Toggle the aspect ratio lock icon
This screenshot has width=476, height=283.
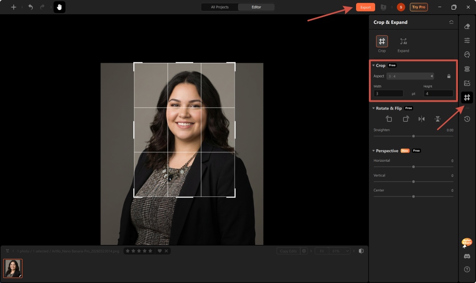448,76
